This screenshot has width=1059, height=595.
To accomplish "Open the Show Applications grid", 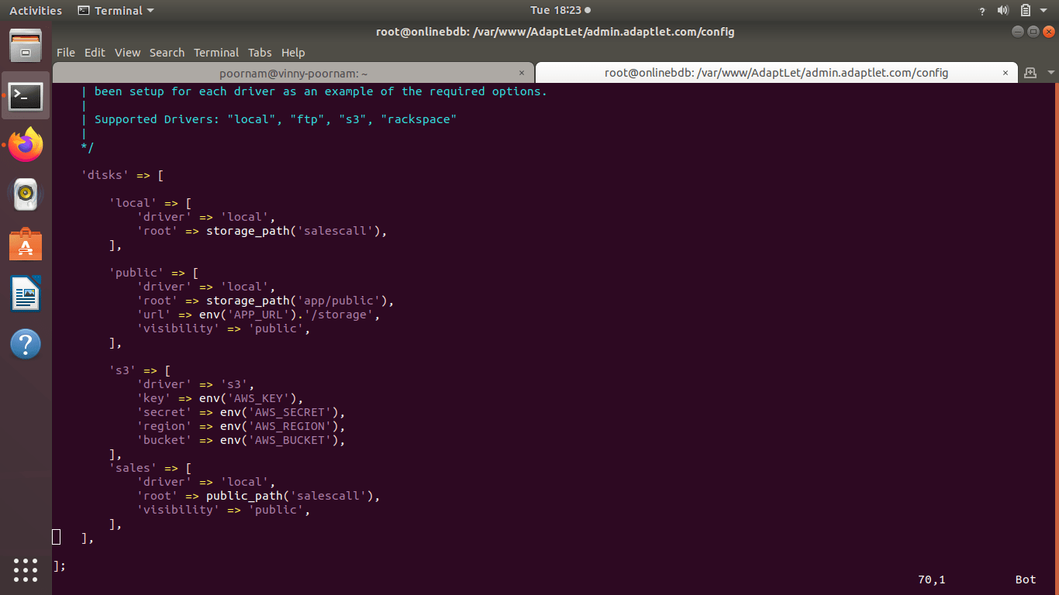I will [x=26, y=570].
